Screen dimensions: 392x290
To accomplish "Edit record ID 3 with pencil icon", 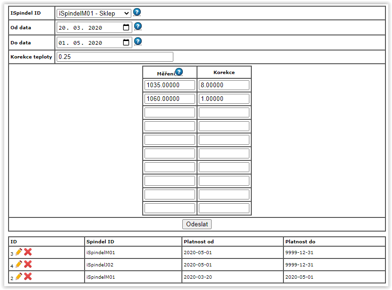I will 19,252.
